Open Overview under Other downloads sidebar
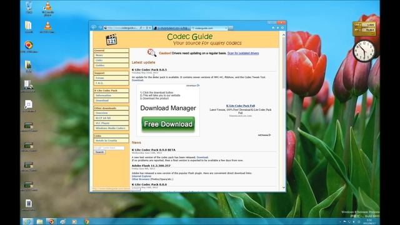This screenshot has width=400, height=225. click(x=111, y=113)
